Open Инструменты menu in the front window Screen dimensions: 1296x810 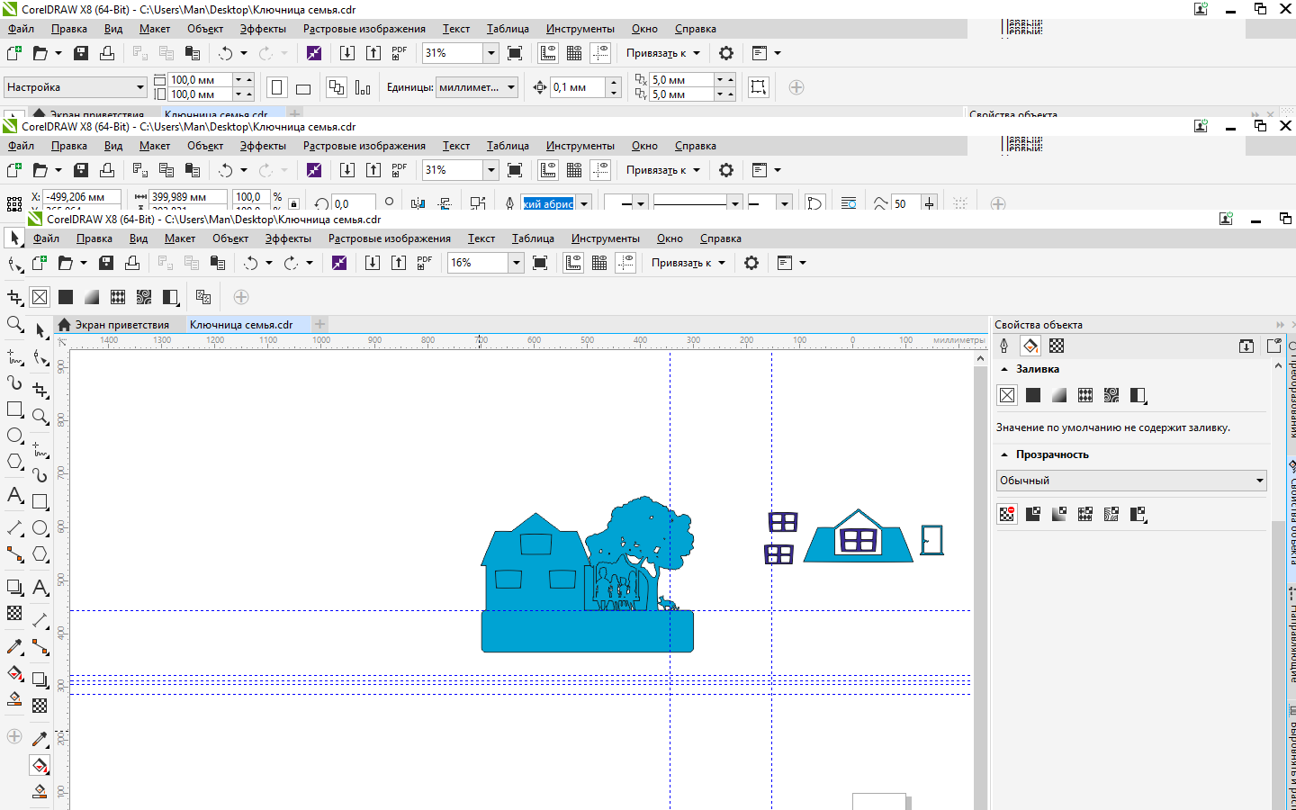[605, 238]
